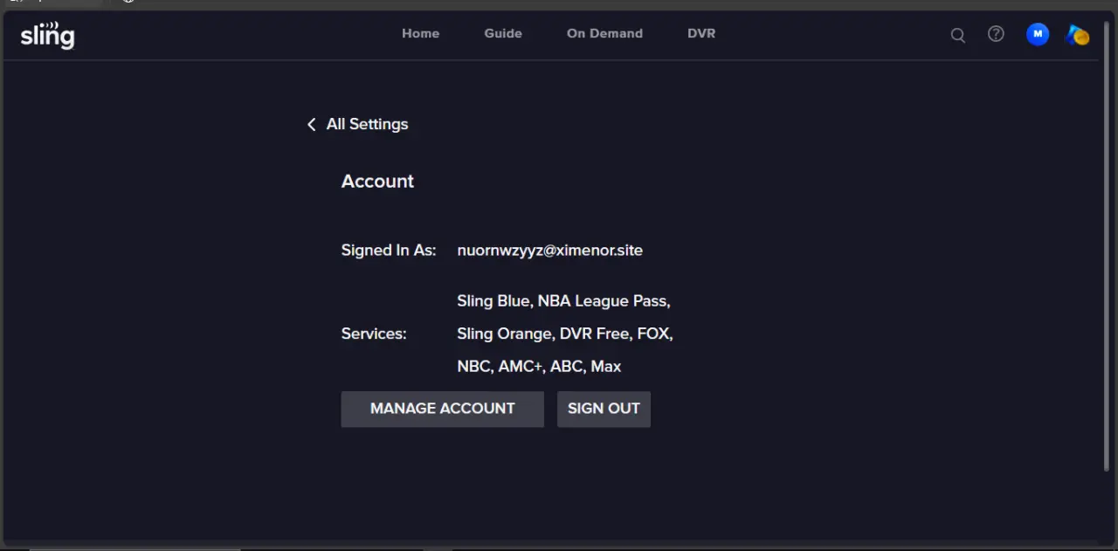
Task: Open the Guide tab
Action: coord(503,33)
